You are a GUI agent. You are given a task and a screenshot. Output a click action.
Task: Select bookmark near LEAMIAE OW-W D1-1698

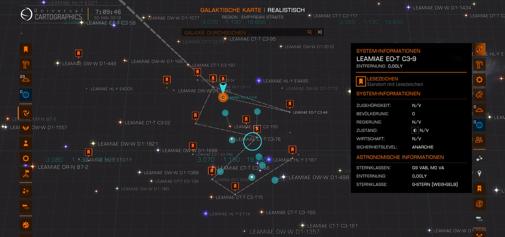193,147
